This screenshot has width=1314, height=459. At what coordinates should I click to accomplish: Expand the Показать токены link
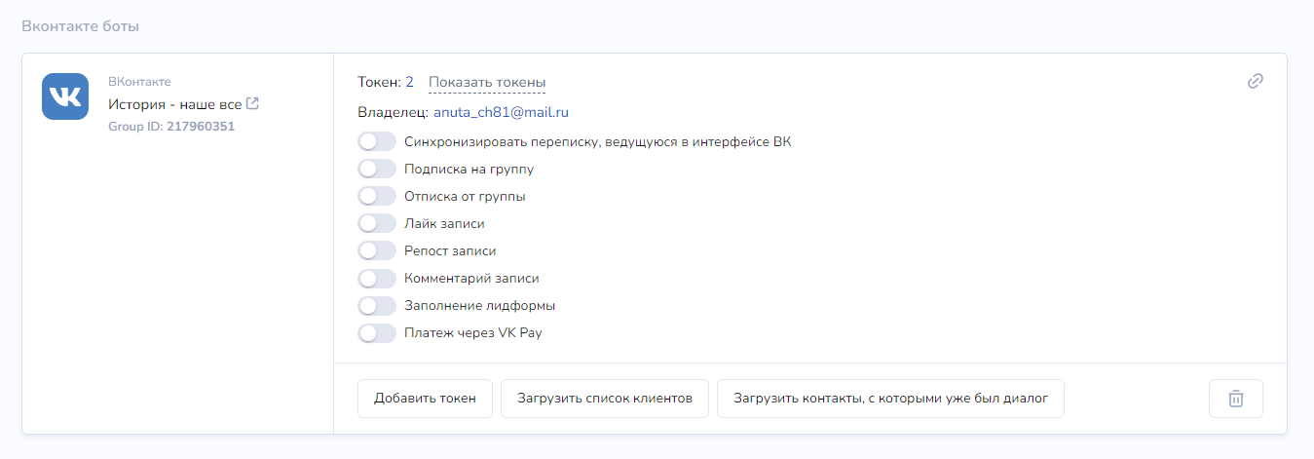point(487,82)
